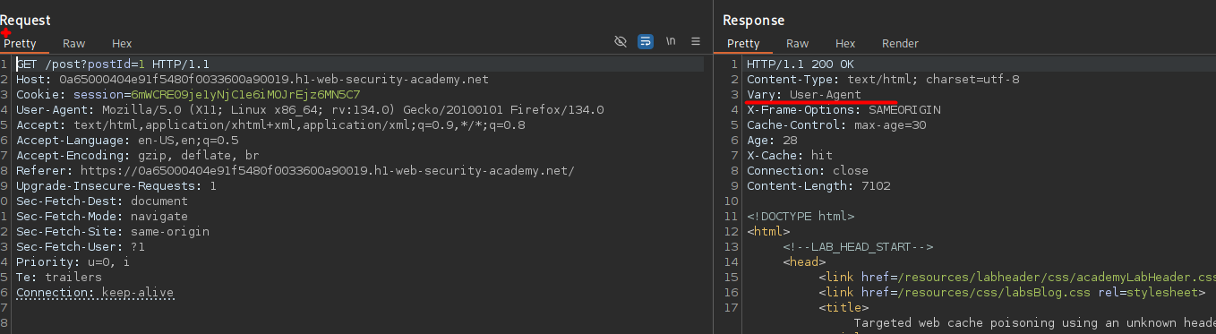The width and height of the screenshot is (1216, 334).
Task: Open the Request panel hamburger menu
Action: 696,42
